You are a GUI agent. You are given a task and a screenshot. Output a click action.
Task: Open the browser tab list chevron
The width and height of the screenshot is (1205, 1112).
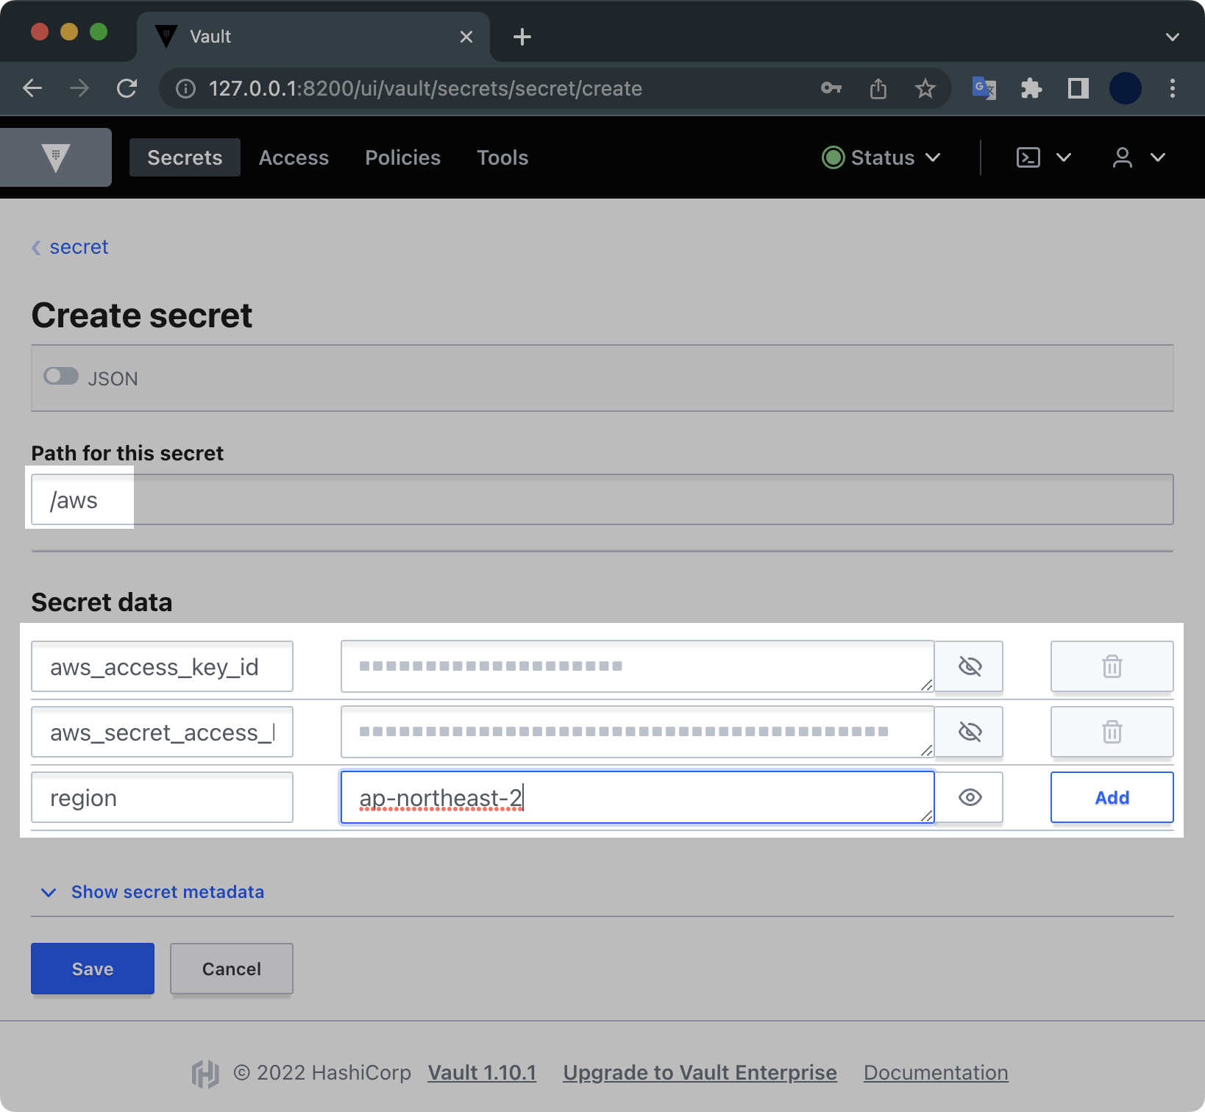click(1172, 37)
